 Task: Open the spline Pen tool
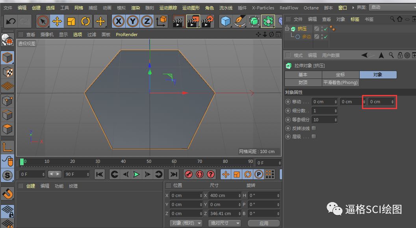coord(240,21)
